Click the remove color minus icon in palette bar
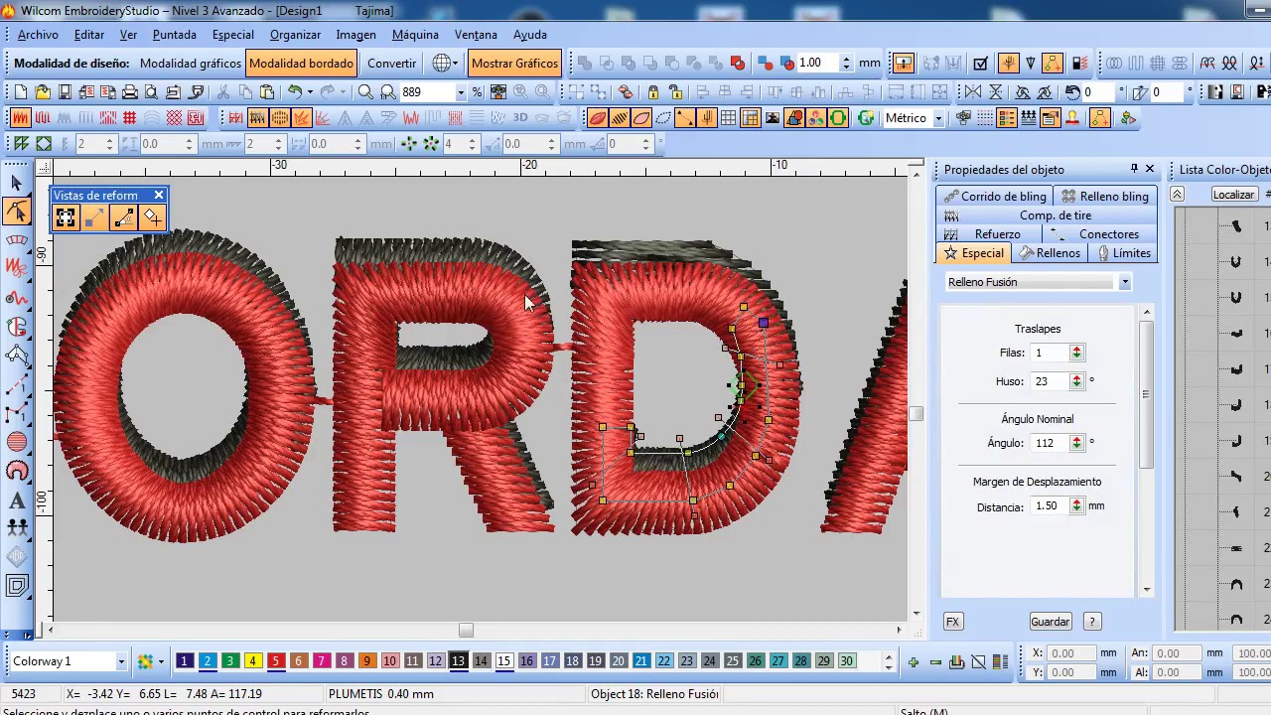The image size is (1271, 715). 935,661
